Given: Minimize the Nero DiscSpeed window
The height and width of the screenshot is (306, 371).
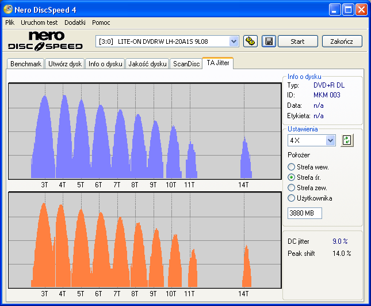Looking at the screenshot, I should (335, 10).
